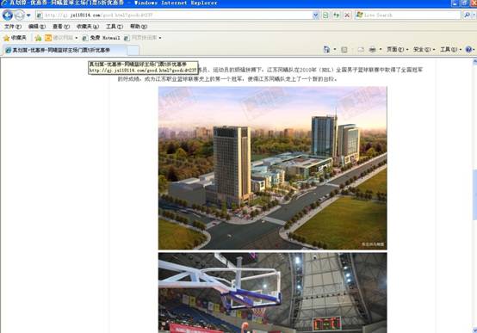Run search with magnifying glass icon
This screenshot has height=333, width=477.
(x=467, y=15)
